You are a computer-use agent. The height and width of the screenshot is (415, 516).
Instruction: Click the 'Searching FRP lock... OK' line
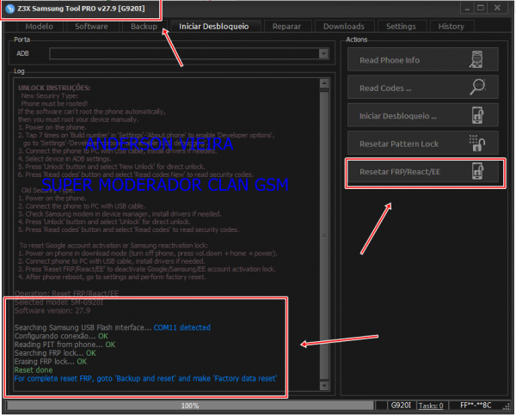(55, 353)
